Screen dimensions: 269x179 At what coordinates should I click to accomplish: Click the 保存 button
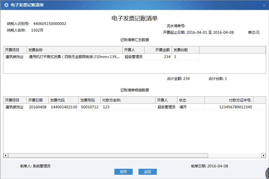pos(123,172)
